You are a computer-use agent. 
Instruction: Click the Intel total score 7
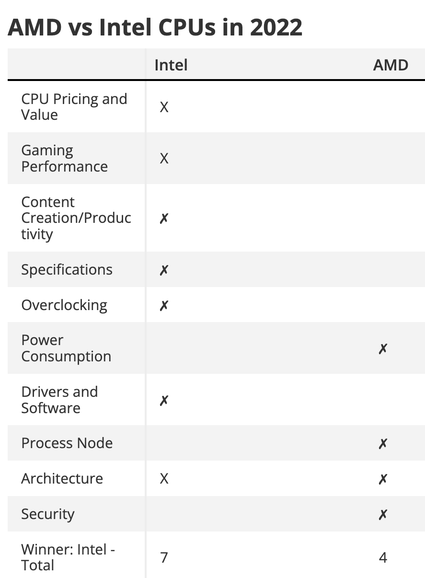[164, 557]
